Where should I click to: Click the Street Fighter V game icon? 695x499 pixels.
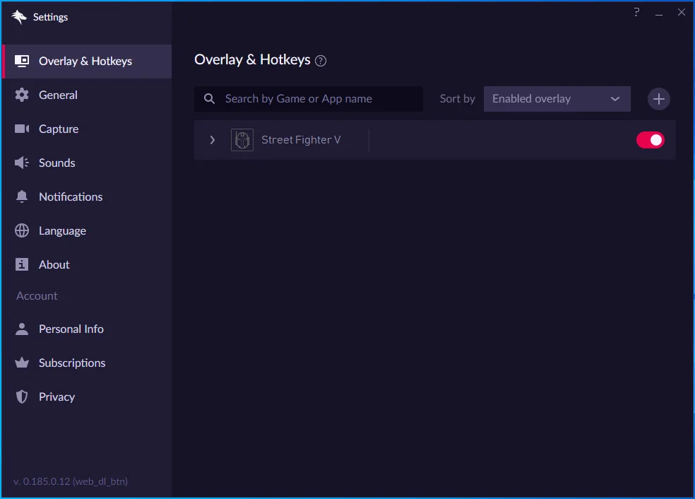pos(242,140)
